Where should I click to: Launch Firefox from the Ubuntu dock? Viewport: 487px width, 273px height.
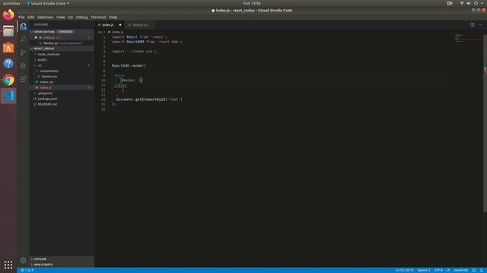8,15
